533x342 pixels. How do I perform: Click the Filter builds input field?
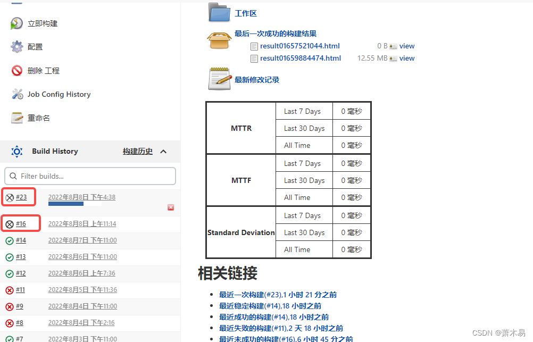click(x=90, y=176)
